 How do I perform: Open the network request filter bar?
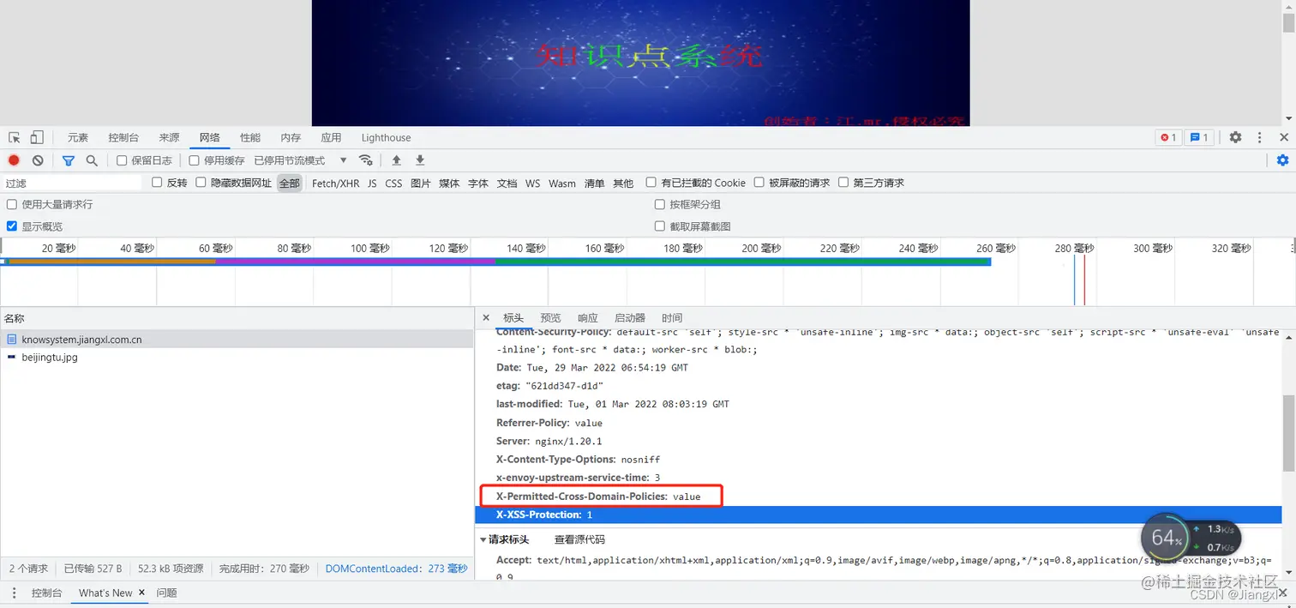click(69, 160)
